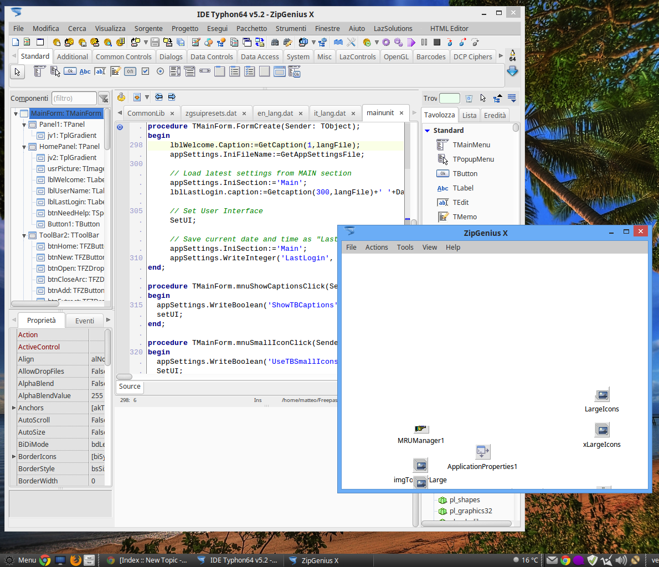Switch to the Eventi tab in the object inspector
Viewport: 659px width, 567px height.
(85, 321)
